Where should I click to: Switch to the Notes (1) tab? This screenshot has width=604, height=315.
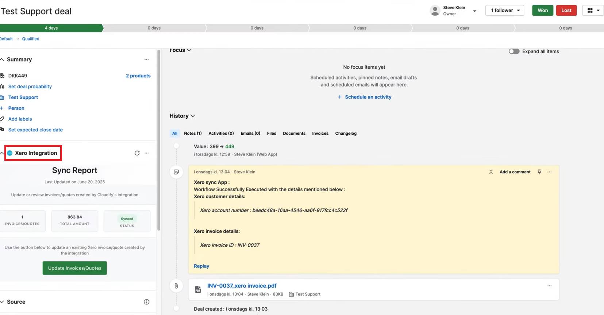coord(193,134)
